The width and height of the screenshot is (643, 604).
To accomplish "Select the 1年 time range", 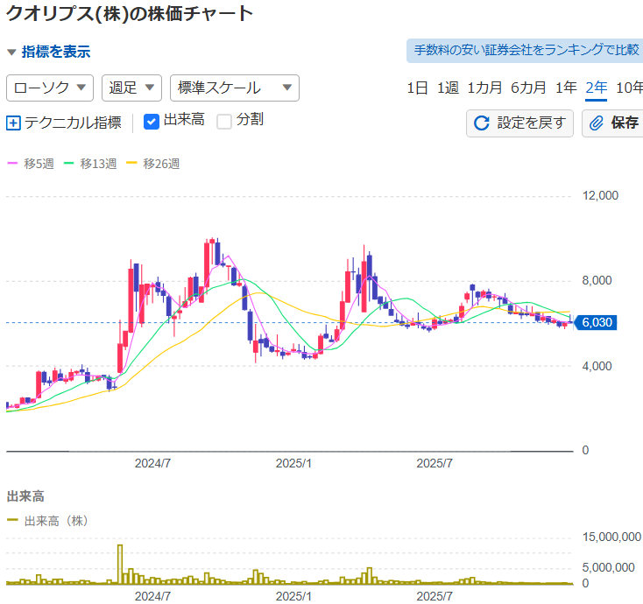I will click(566, 88).
